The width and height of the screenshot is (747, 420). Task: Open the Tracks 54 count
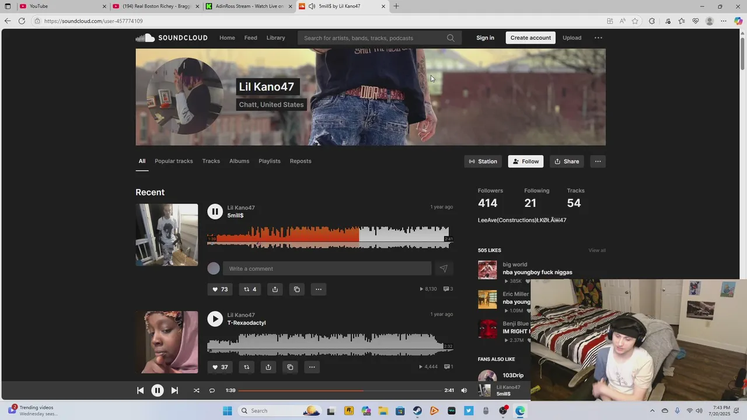tap(575, 199)
